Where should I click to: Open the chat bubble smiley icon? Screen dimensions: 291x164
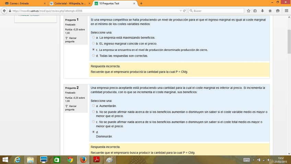pos(278,11)
